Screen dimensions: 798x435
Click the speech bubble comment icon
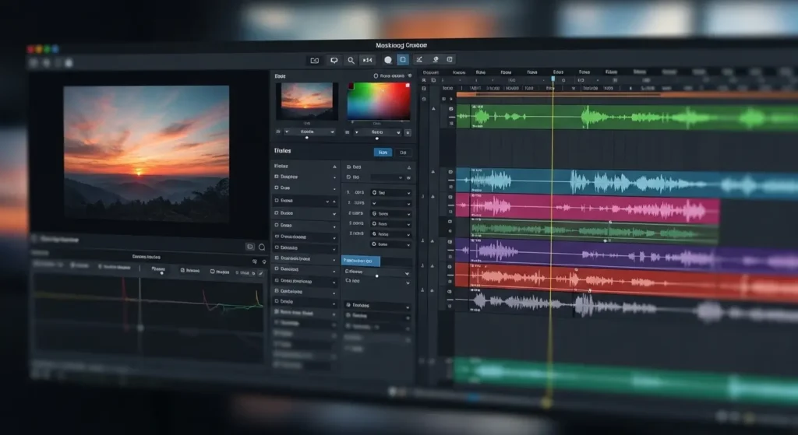tap(334, 61)
